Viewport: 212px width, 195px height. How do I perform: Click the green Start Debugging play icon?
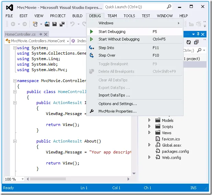(92, 32)
